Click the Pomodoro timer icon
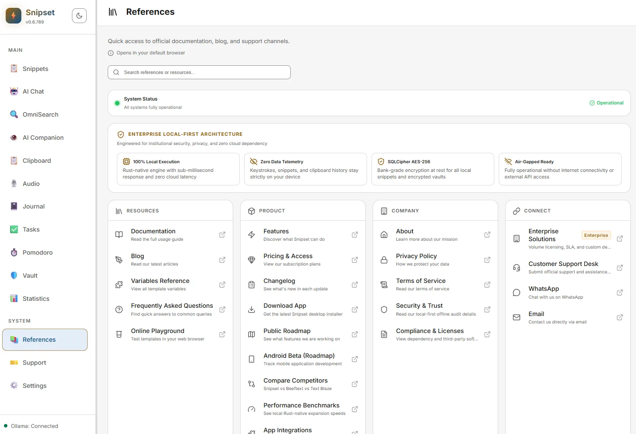Screen dimensions: 636x434 (x=14, y=252)
